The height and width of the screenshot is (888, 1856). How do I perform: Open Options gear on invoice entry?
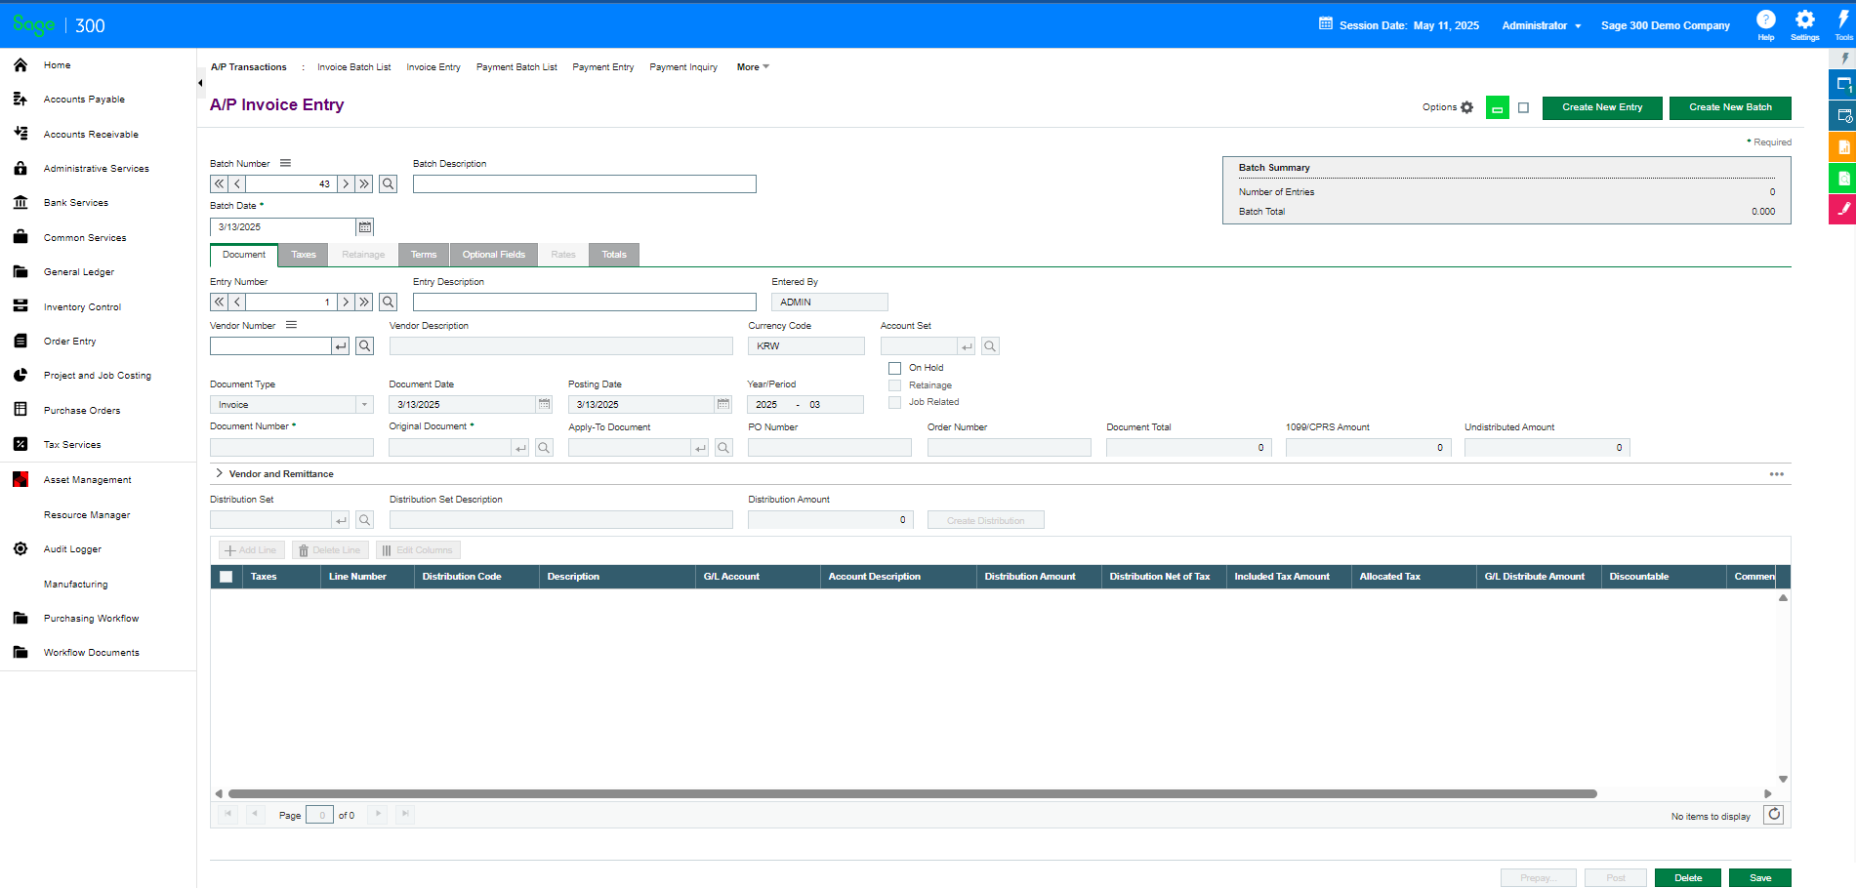coord(1466,107)
